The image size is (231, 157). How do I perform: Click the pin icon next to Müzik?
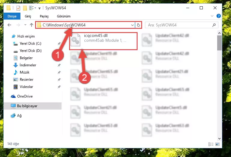coord(59,72)
